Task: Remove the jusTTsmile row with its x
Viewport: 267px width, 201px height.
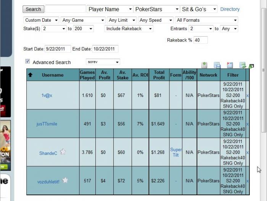Action: (x=248, y=124)
